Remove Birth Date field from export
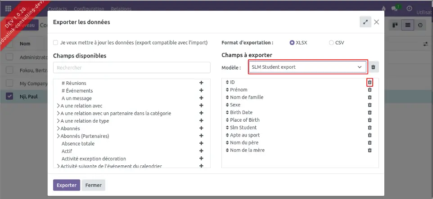 coord(370,112)
